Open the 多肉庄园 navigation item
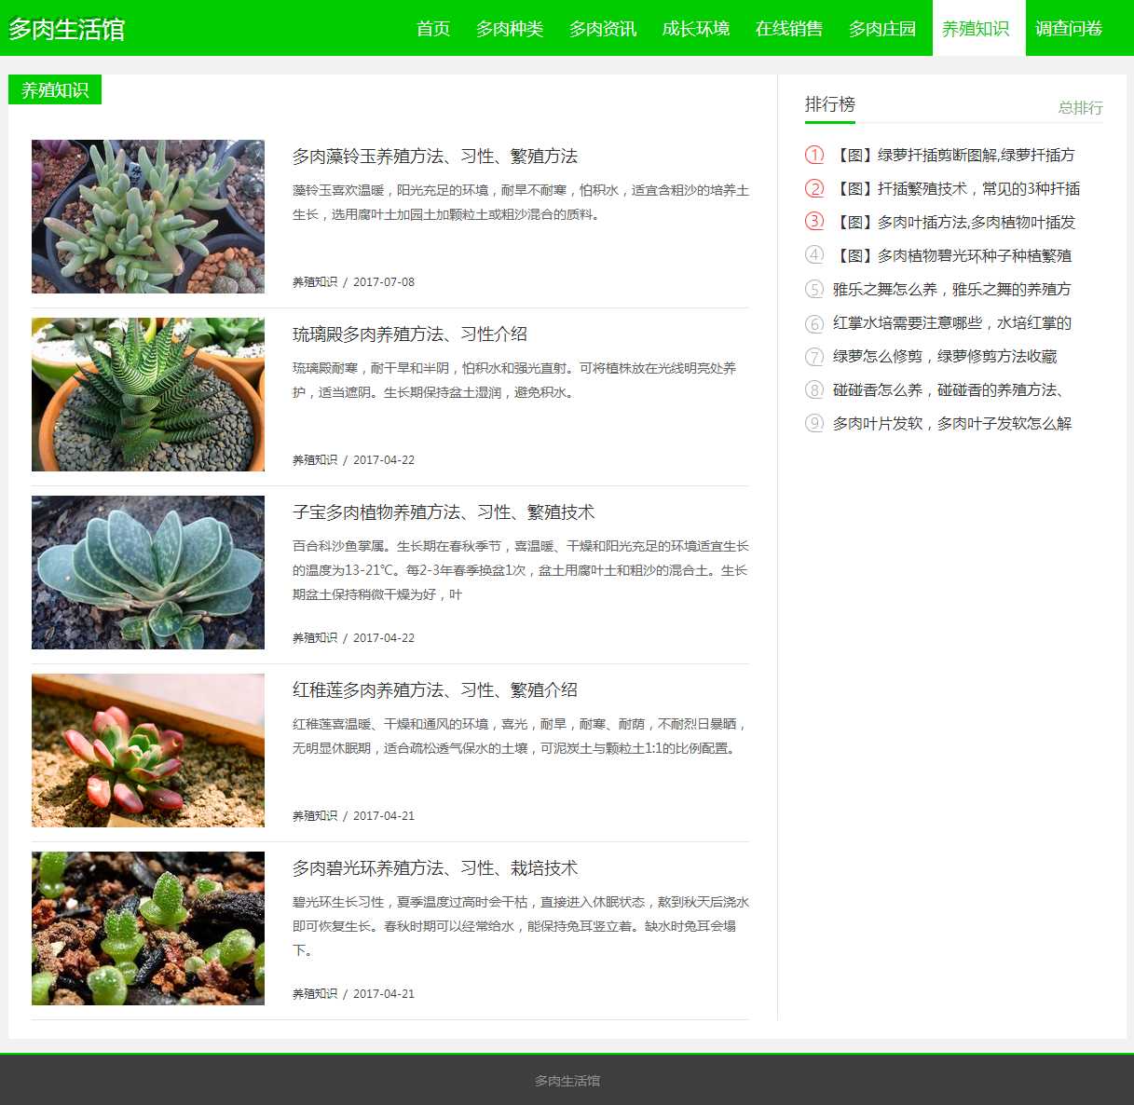 point(882,29)
